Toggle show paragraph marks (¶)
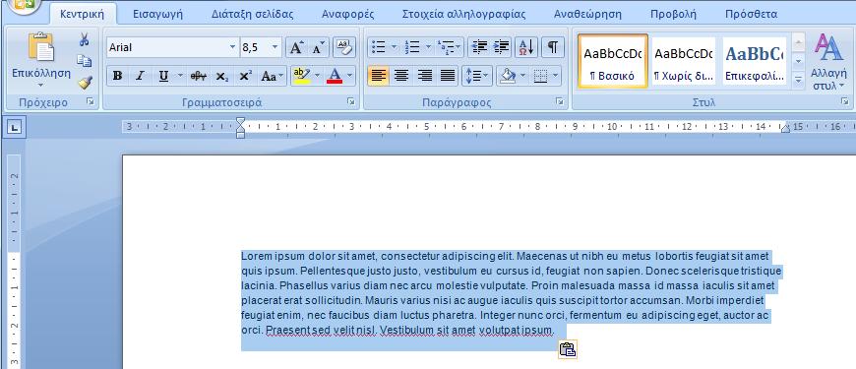The image size is (856, 369). point(553,48)
